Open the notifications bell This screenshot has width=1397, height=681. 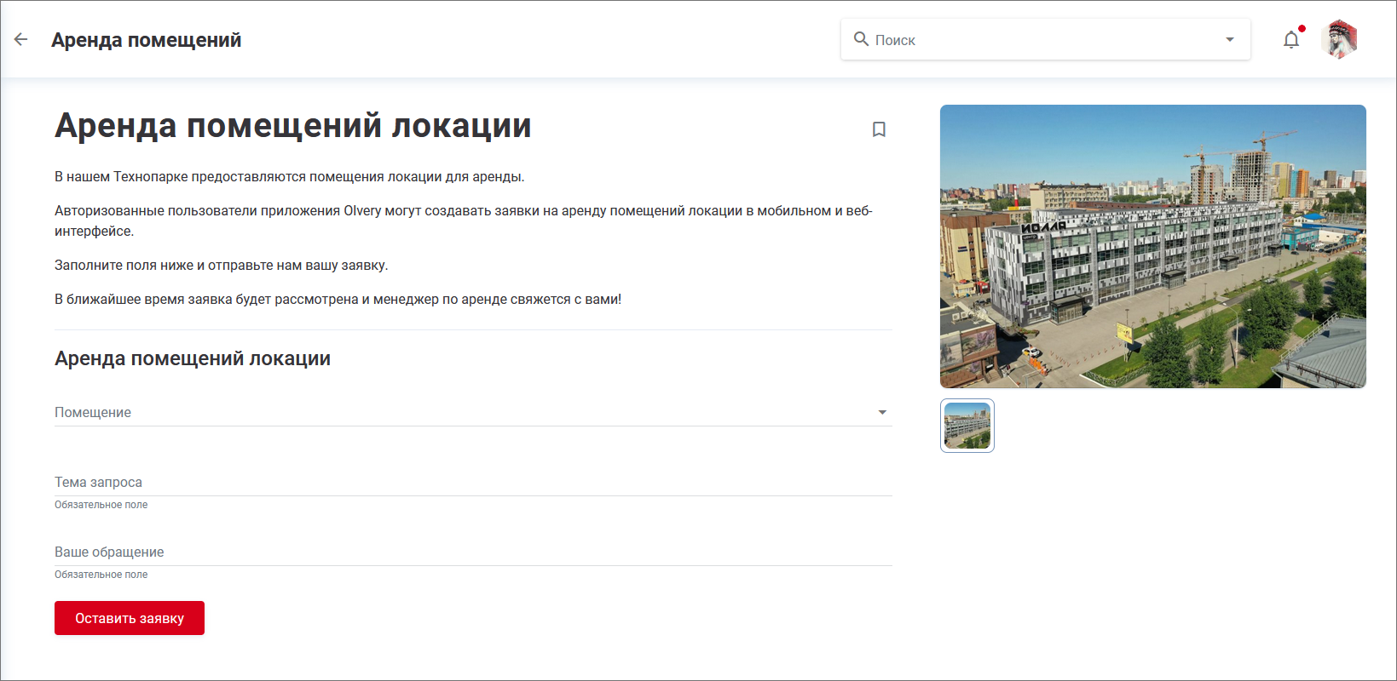point(1290,40)
